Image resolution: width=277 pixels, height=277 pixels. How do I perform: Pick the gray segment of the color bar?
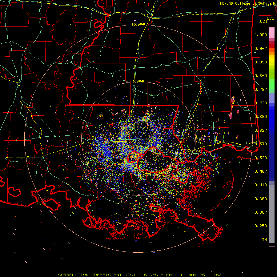click(x=272, y=214)
